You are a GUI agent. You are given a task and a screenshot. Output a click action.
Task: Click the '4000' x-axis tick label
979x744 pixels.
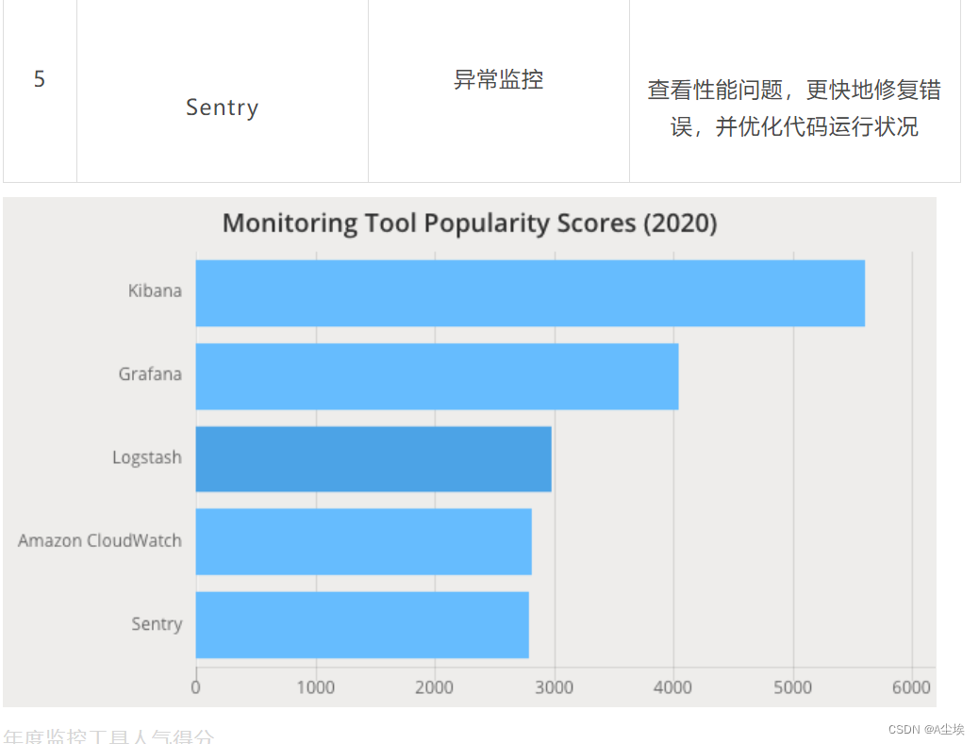click(x=673, y=687)
